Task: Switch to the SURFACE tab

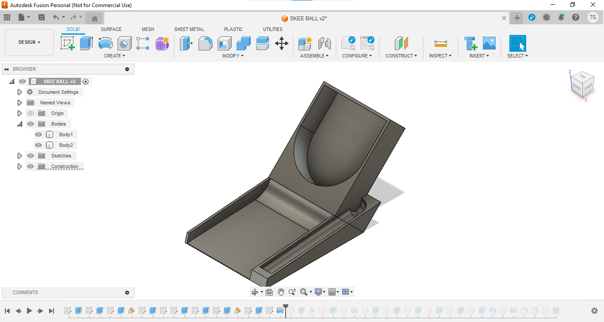Action: pyautogui.click(x=111, y=29)
